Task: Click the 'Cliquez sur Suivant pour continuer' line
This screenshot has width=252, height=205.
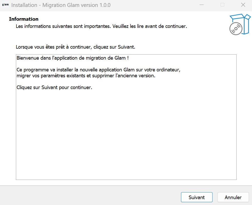Action: coord(54,87)
